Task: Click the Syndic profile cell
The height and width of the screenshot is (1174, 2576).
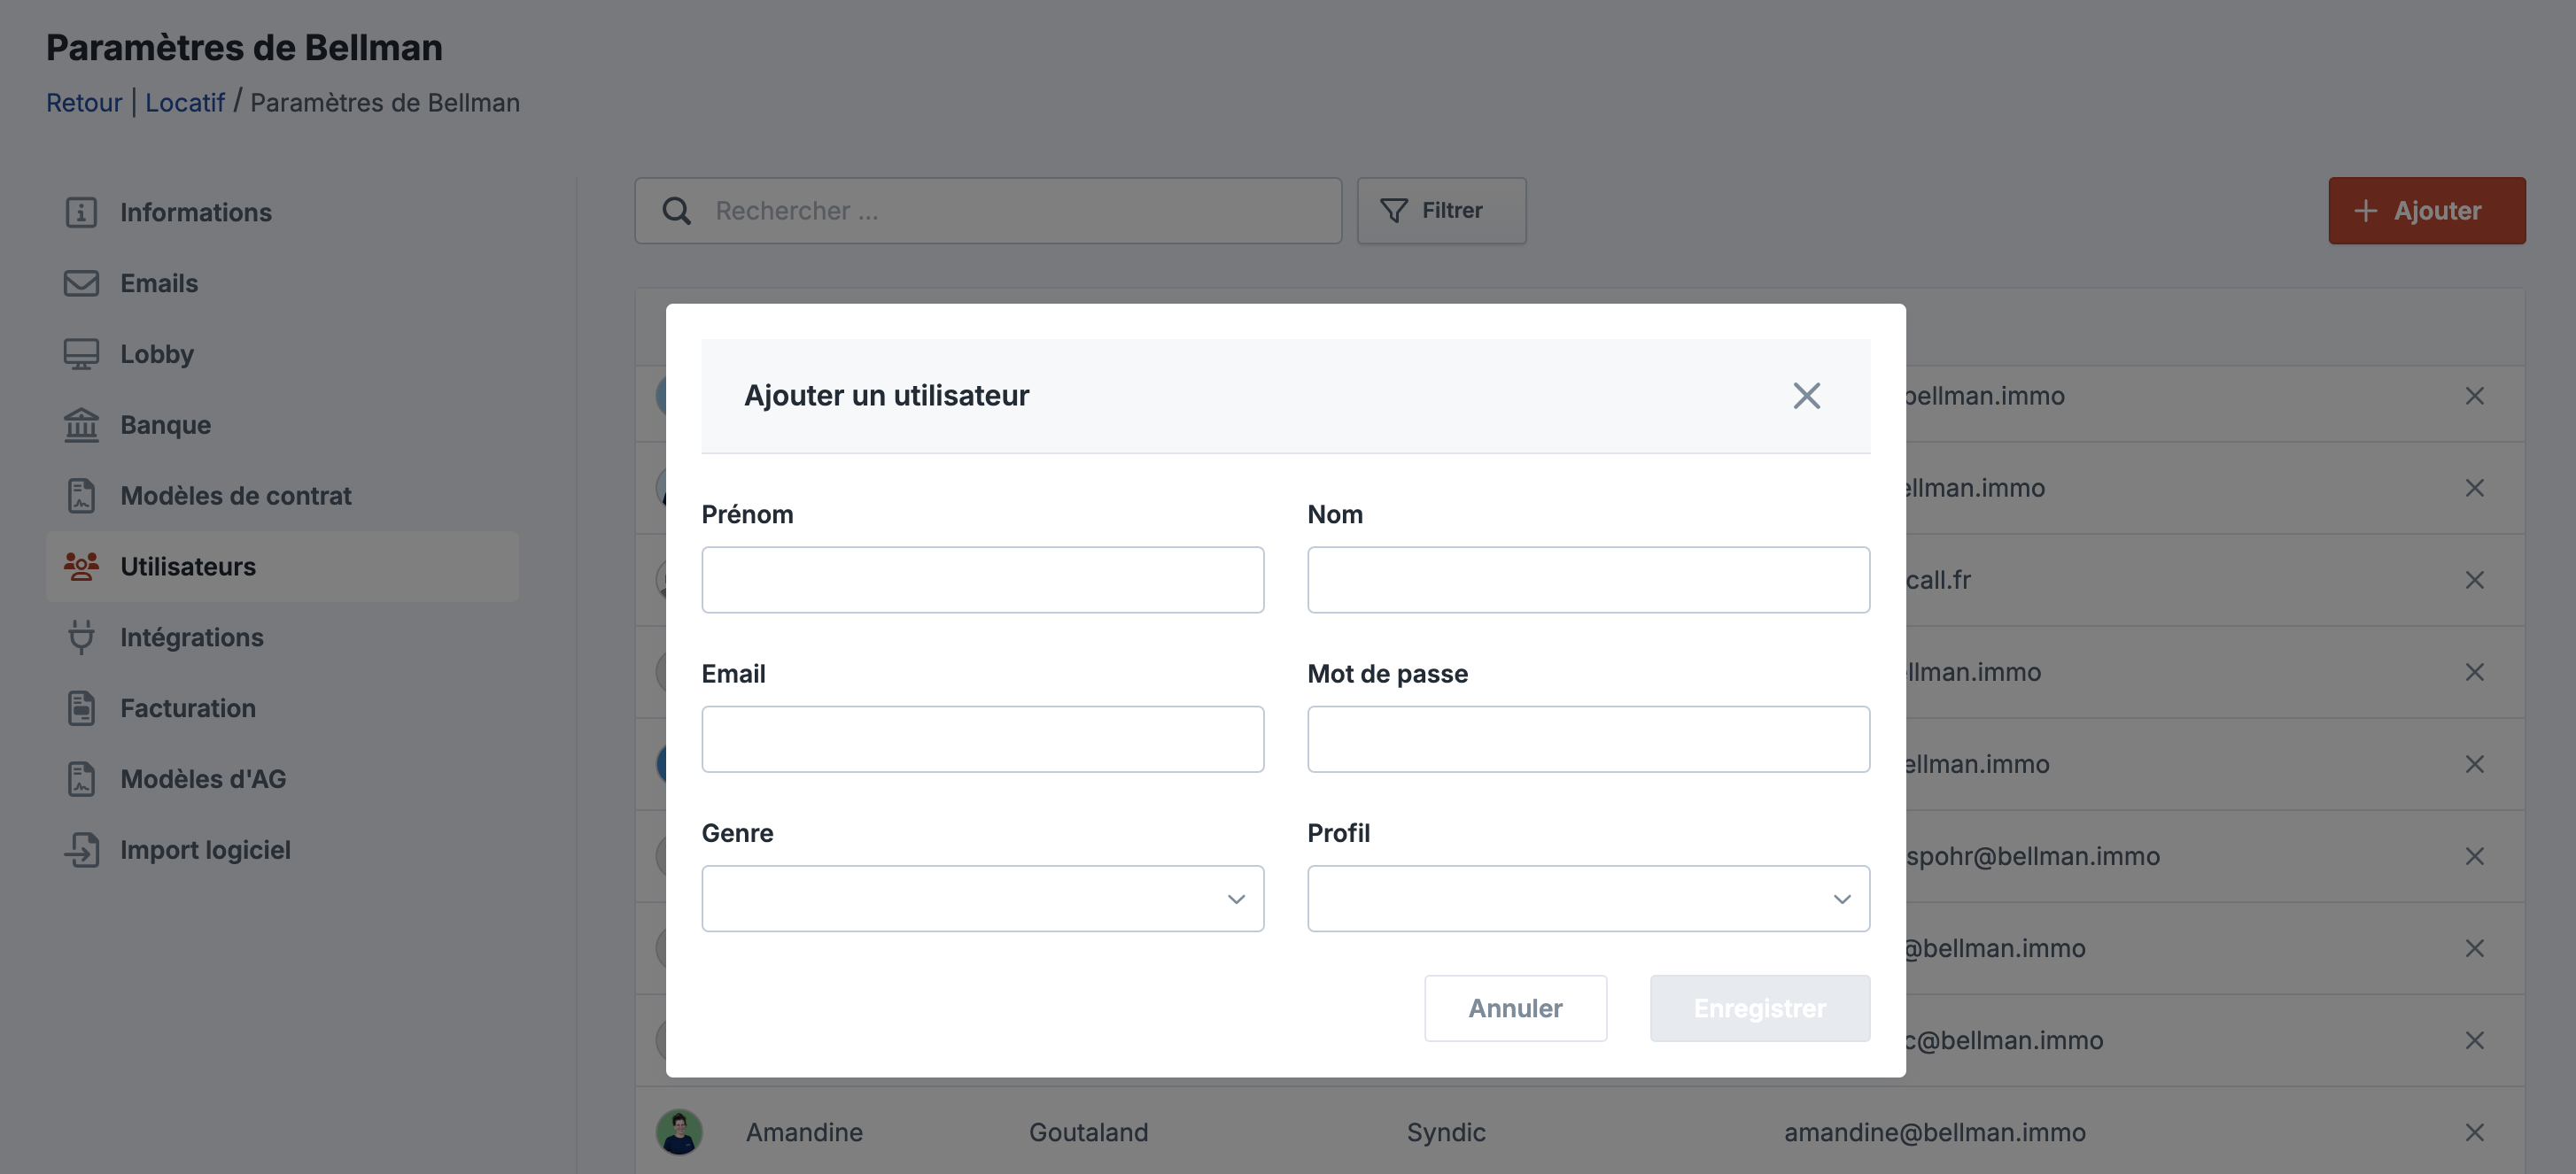Action: click(1446, 1132)
